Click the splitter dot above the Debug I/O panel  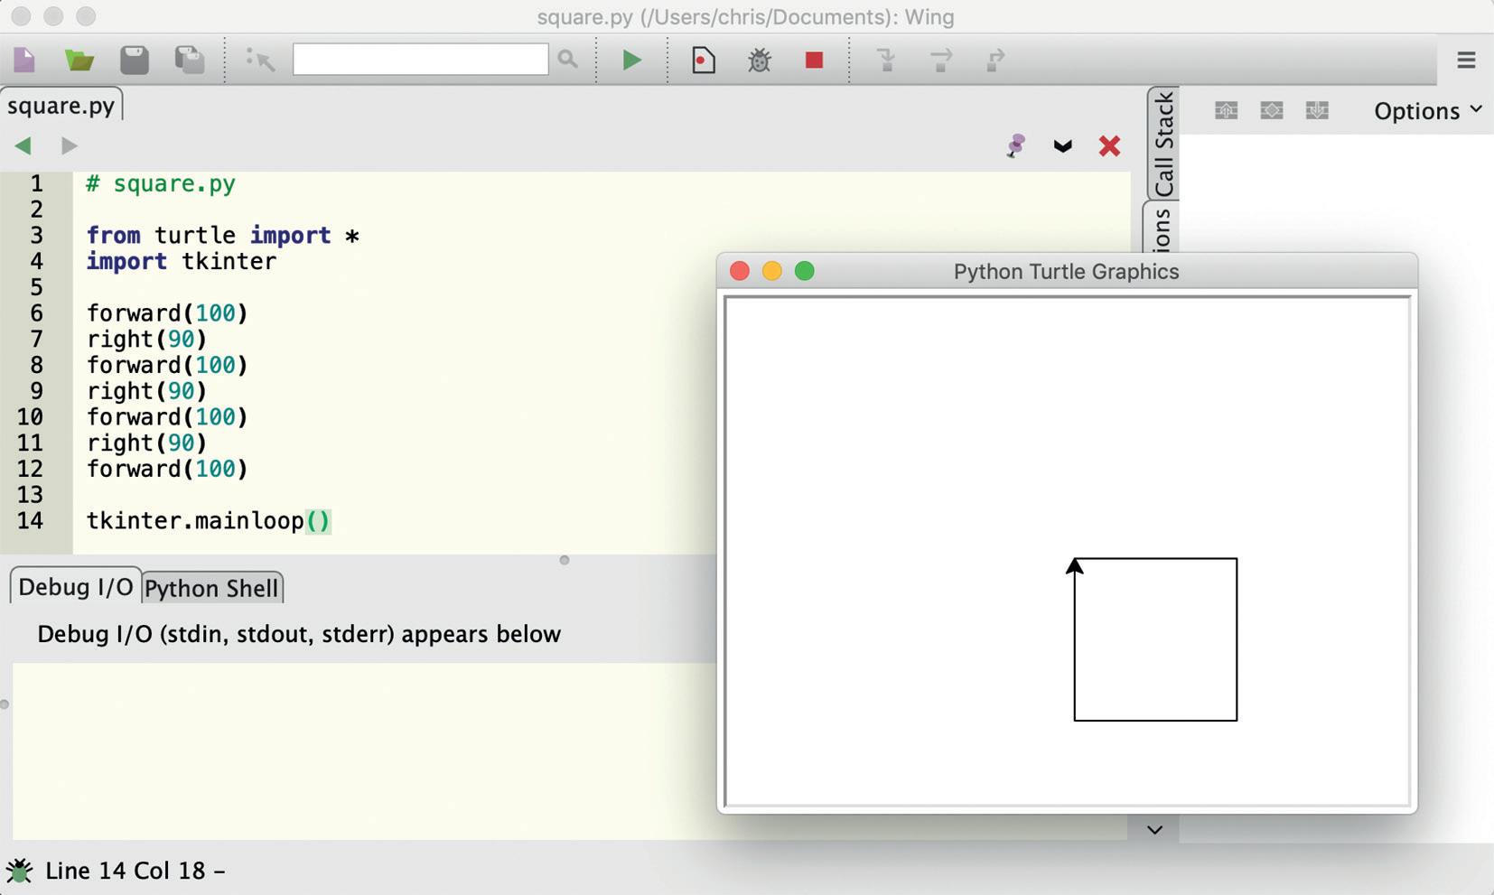(565, 561)
